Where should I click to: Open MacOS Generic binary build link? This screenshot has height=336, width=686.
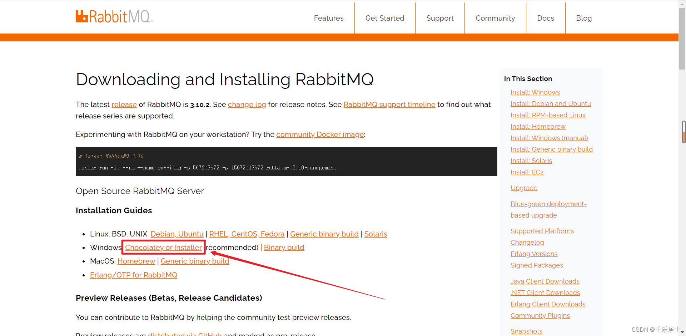tap(195, 261)
